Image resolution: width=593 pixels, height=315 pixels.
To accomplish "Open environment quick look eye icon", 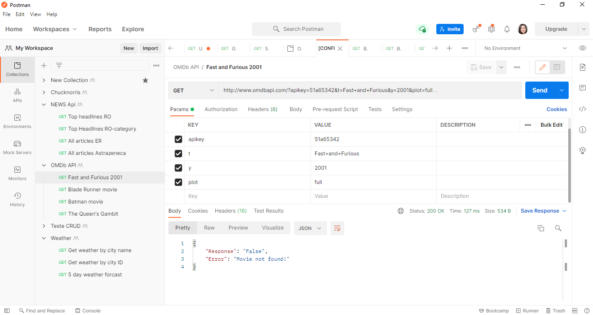I will [583, 48].
